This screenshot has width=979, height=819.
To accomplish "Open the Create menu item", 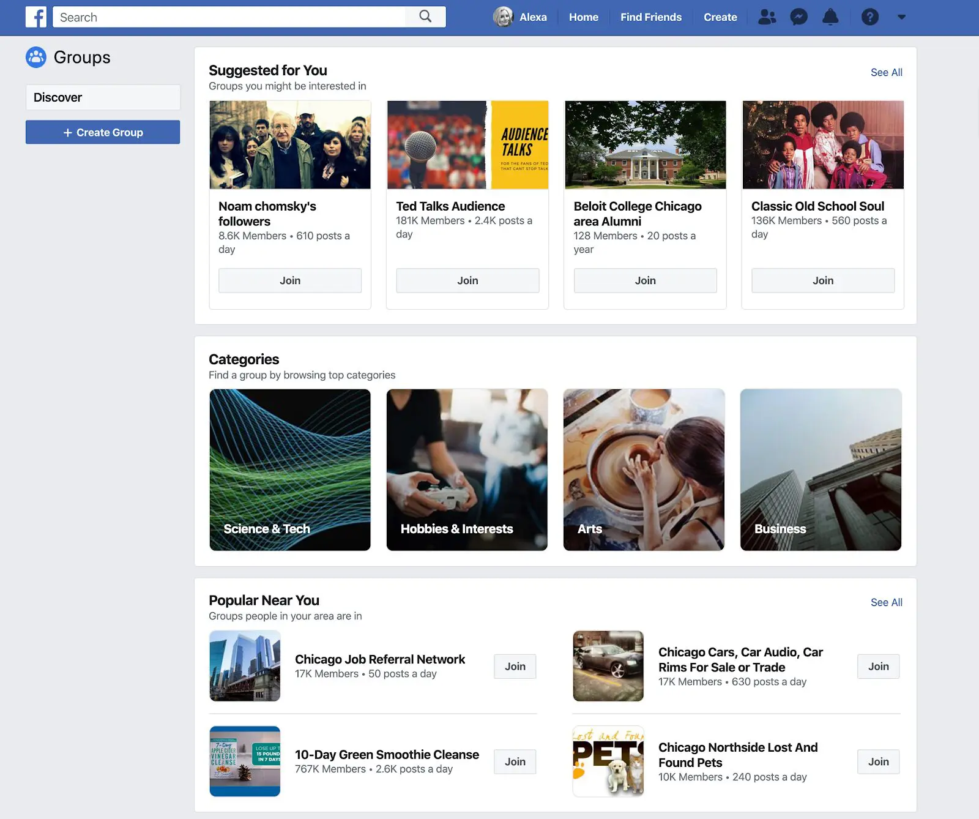I will coord(720,17).
